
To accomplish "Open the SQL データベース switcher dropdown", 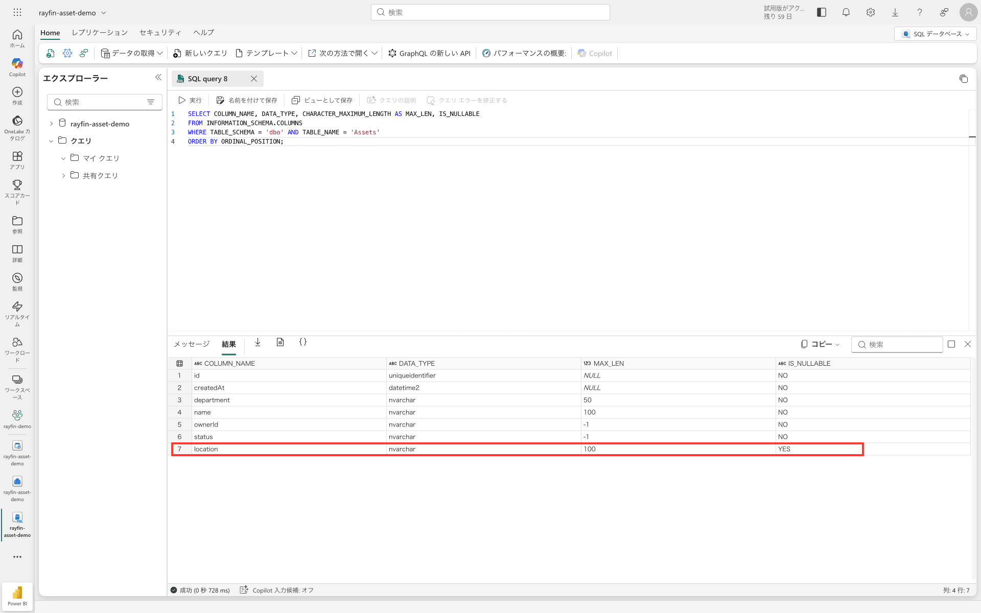I will coord(936,34).
